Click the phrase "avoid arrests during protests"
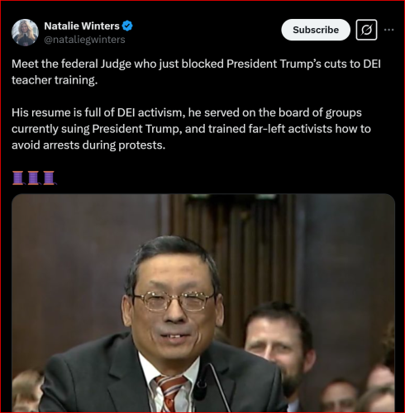Screen dimensions: 405x413 click(x=88, y=145)
